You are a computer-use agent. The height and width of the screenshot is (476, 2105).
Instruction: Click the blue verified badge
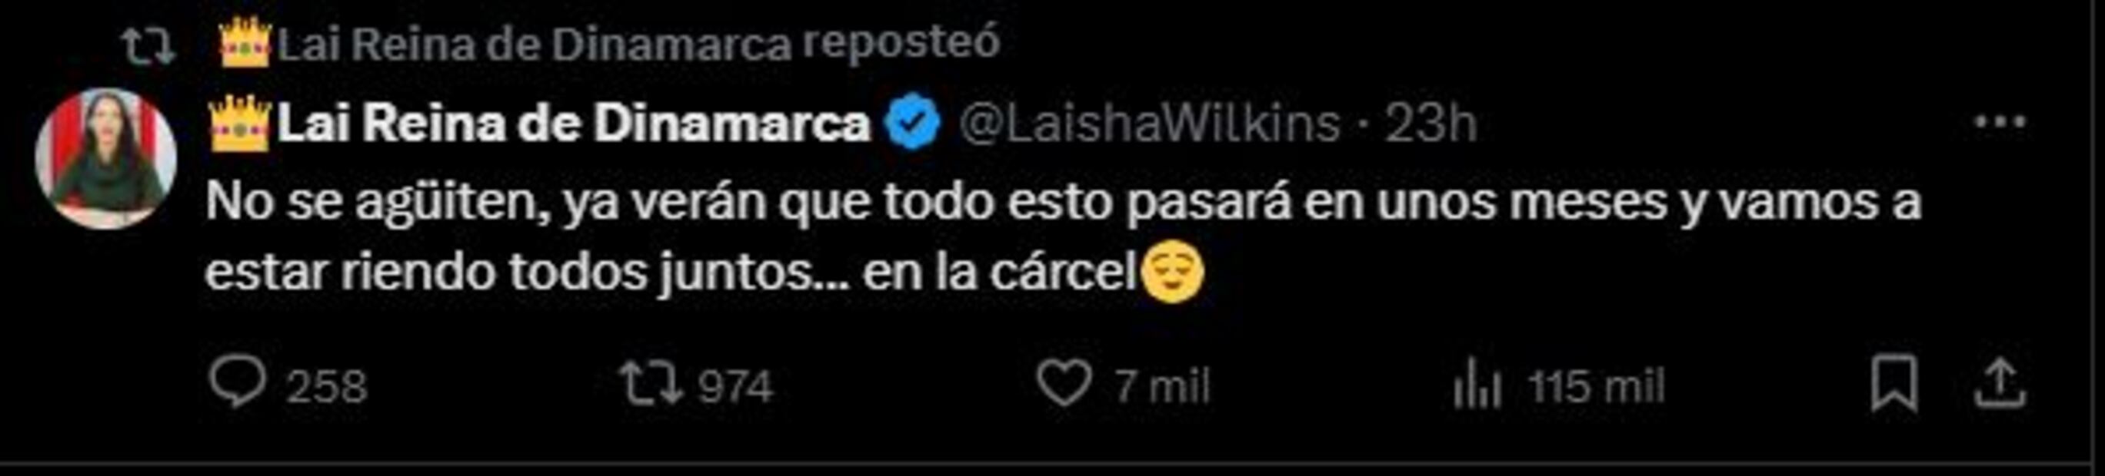[914, 122]
